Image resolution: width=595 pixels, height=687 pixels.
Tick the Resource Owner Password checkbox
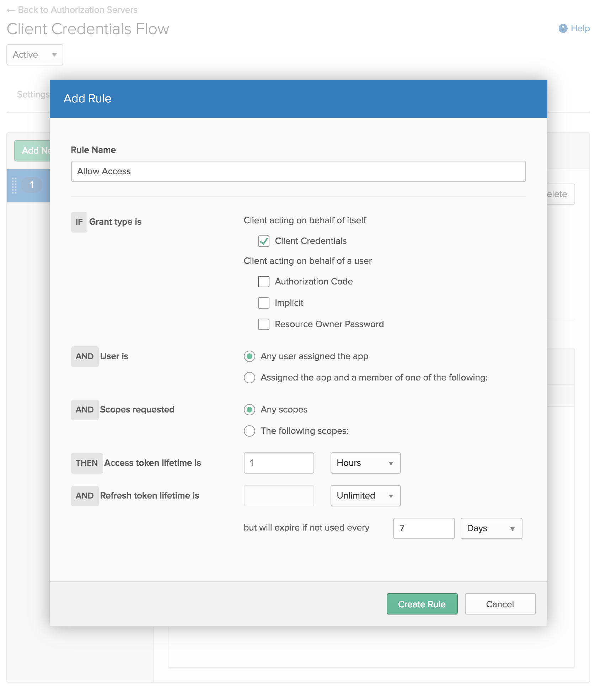pyautogui.click(x=263, y=324)
